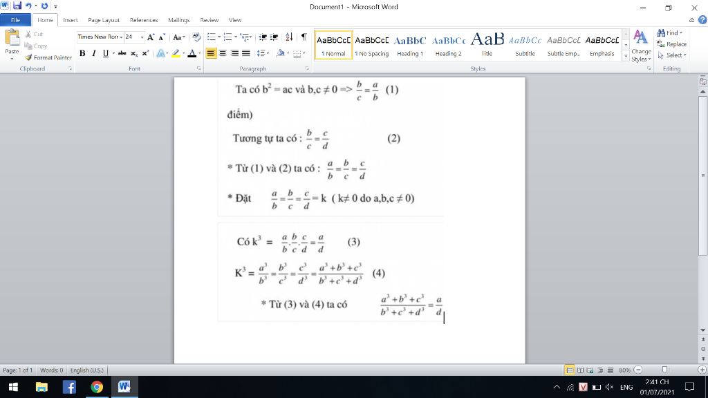Viewport: 708px width, 398px height.
Task: Set Justify text alignment
Action: pyautogui.click(x=246, y=53)
